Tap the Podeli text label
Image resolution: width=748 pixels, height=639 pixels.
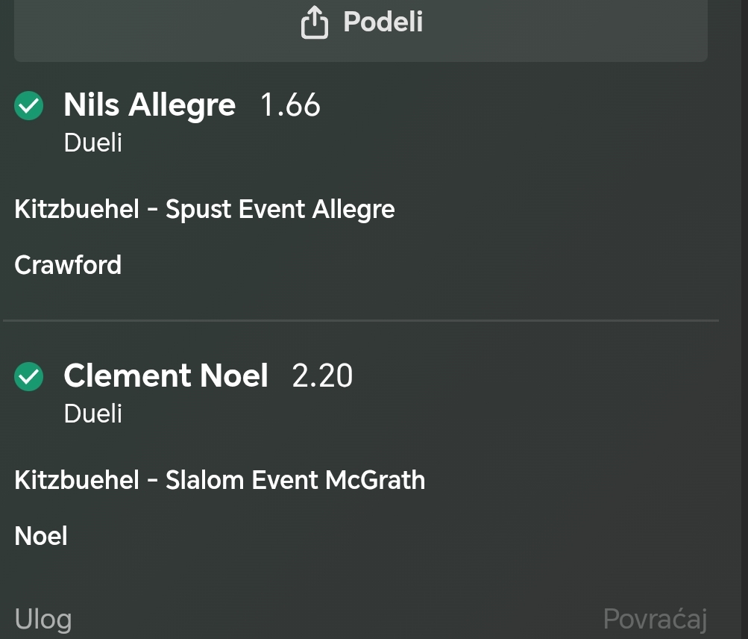tap(383, 22)
